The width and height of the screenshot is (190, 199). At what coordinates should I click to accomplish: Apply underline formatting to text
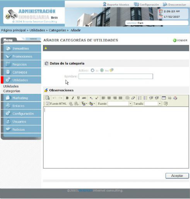(78, 98)
